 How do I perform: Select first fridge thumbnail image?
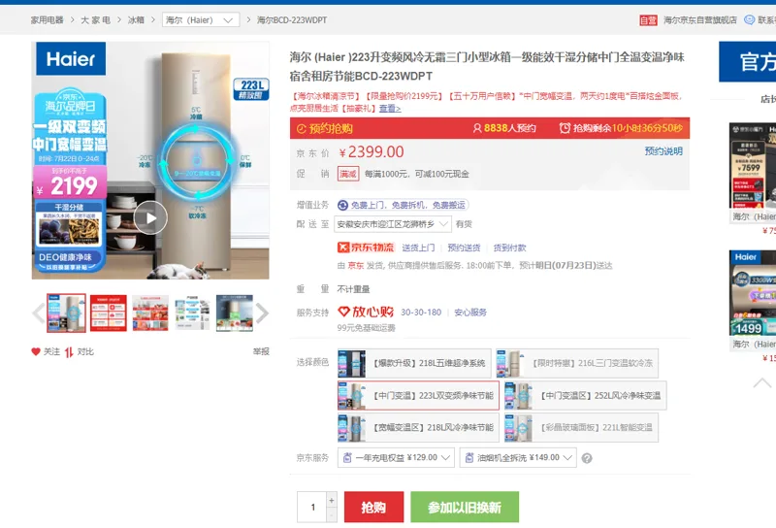pyautogui.click(x=66, y=313)
